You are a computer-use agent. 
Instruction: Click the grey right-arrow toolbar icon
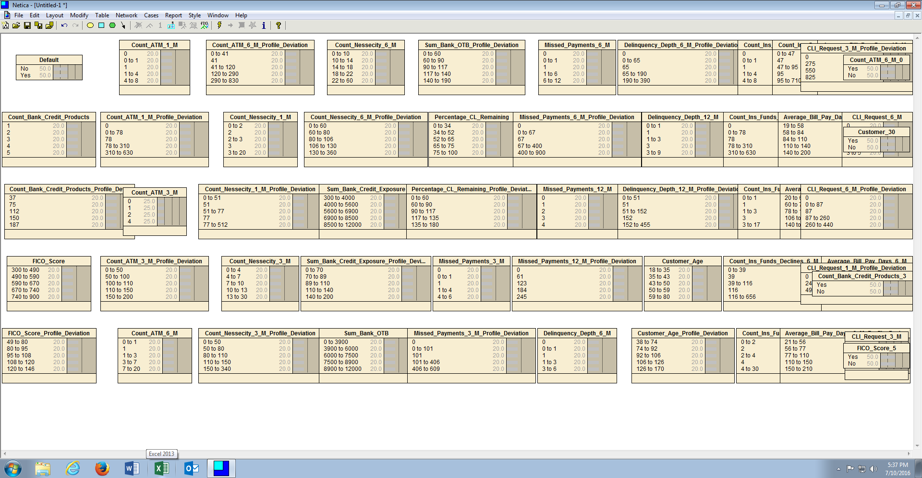point(230,25)
